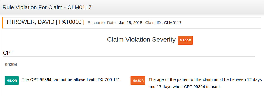Click the gray title bar background

click(177, 7)
